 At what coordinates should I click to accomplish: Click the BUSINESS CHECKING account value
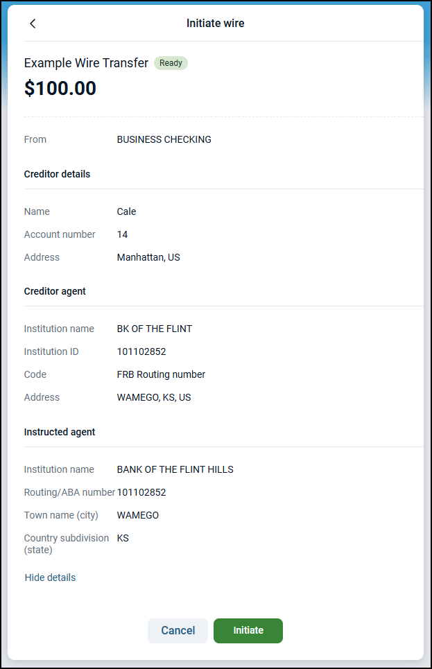pos(164,139)
